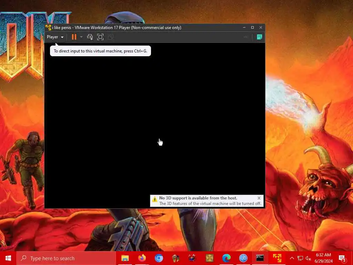353x265 pixels.
Task: Click inside the black VM display area
Action: point(155,125)
